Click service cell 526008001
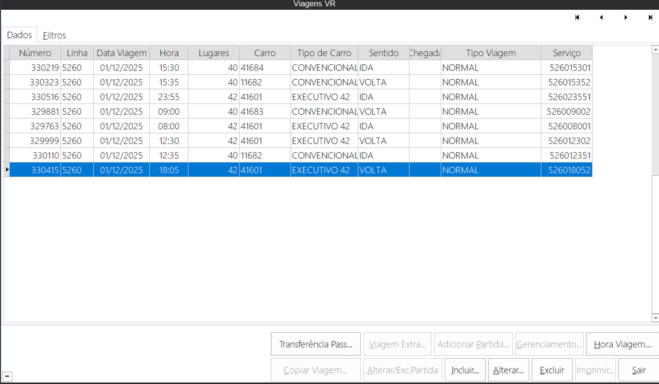 tap(566, 126)
